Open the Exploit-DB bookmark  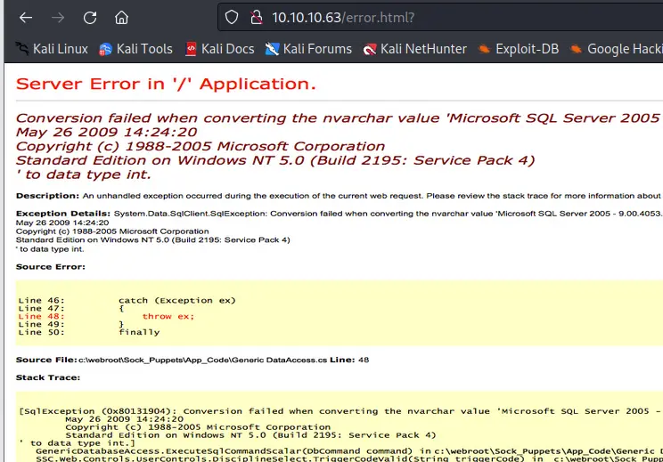click(519, 49)
